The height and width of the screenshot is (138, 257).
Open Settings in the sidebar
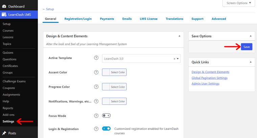[x=8, y=121]
